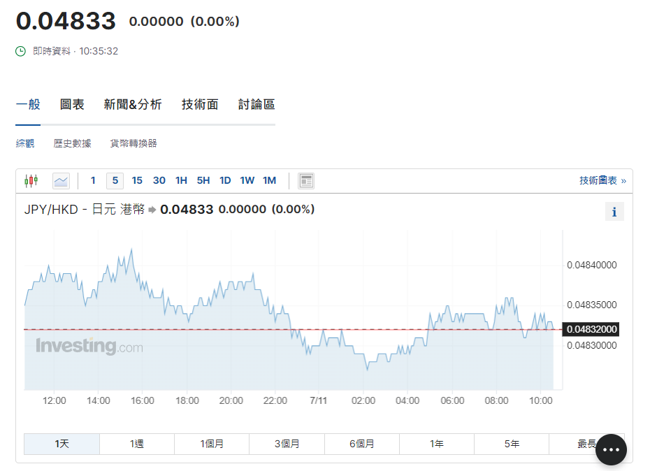
Task: Select the candlestick chart style icon
Action: point(31,180)
